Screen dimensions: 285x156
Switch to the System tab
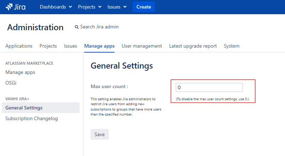[231, 46]
